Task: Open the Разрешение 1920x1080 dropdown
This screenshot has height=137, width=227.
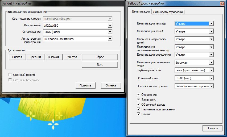Action: click(x=78, y=26)
